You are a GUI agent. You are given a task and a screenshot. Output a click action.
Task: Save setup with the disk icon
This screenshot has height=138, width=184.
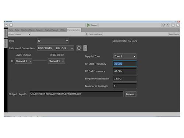click(x=11, y=25)
